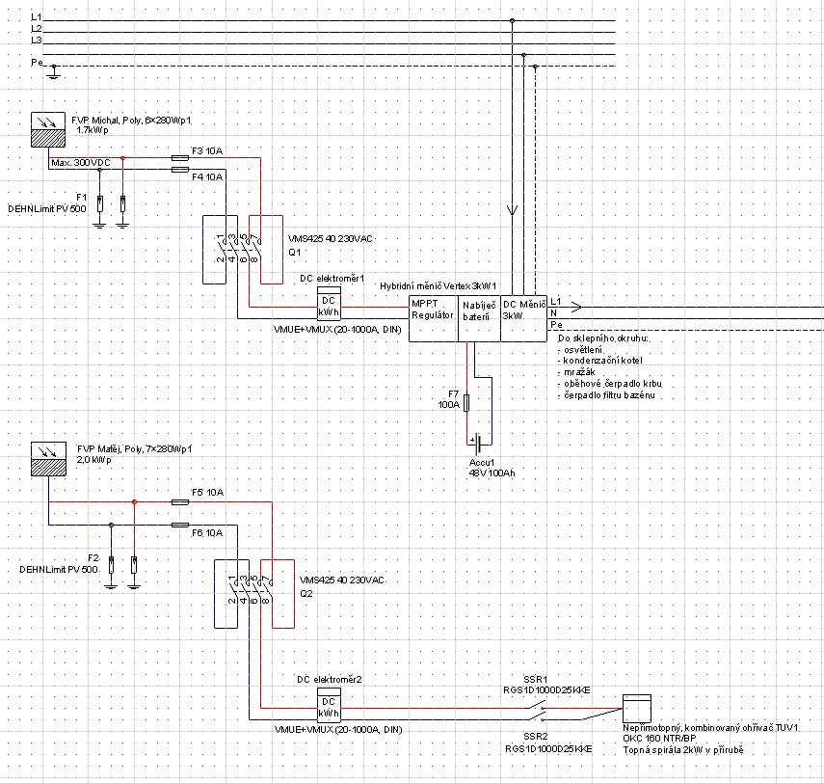Select the TUV1 water heater symbol
The width and height of the screenshot is (824, 783).
click(x=637, y=709)
